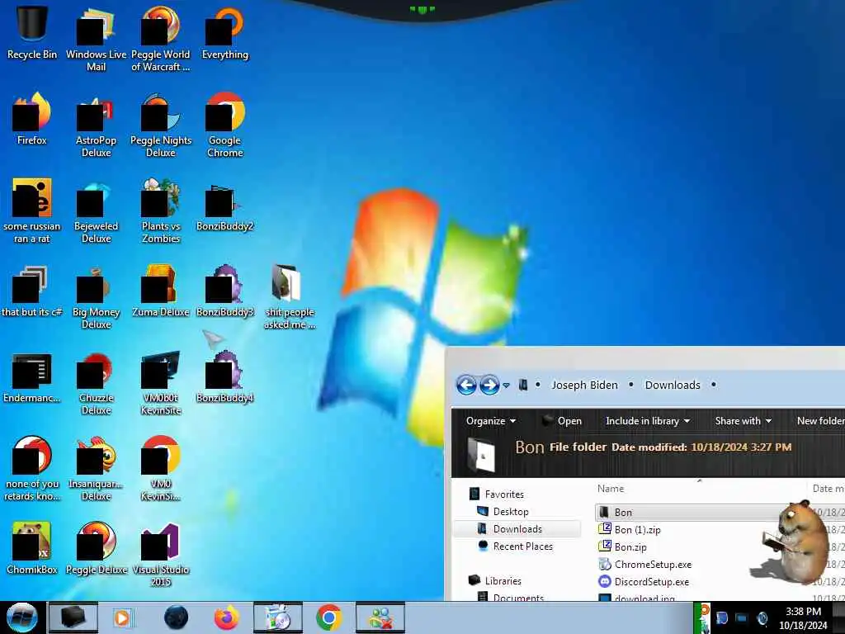The image size is (845, 634).
Task: Click the Windows Start orb
Action: pos(21,617)
